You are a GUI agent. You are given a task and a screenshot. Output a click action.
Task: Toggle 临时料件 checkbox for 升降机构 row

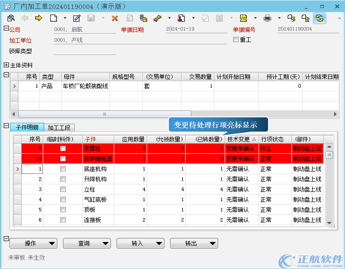pos(63,179)
